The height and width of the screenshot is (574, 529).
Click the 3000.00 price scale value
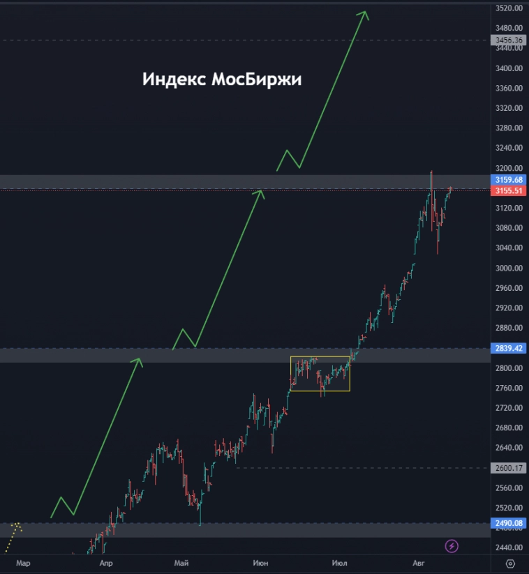pyautogui.click(x=509, y=268)
